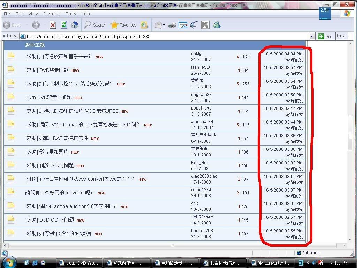The image size is (357, 268).
Task: Launch the Messenger icon in the toolbar
Action: (x=217, y=25)
